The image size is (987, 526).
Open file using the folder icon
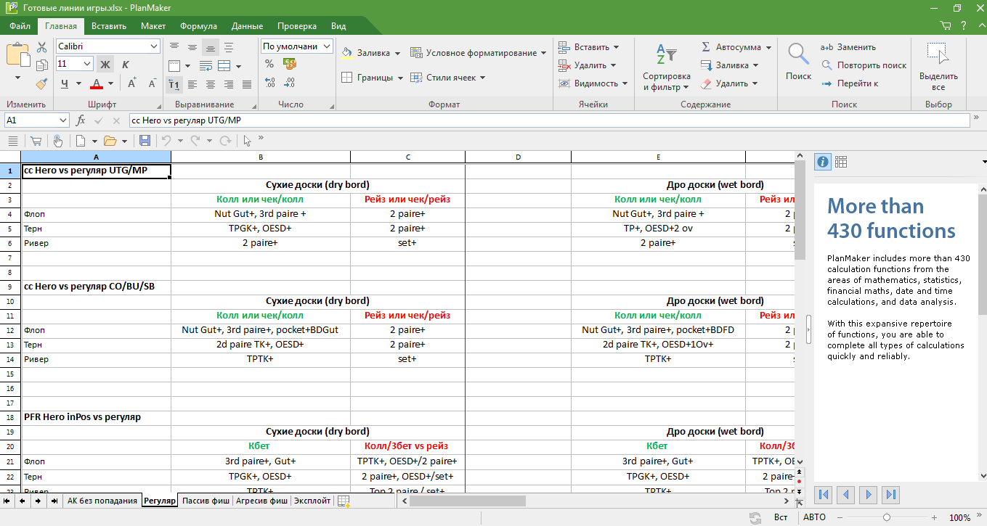[110, 141]
